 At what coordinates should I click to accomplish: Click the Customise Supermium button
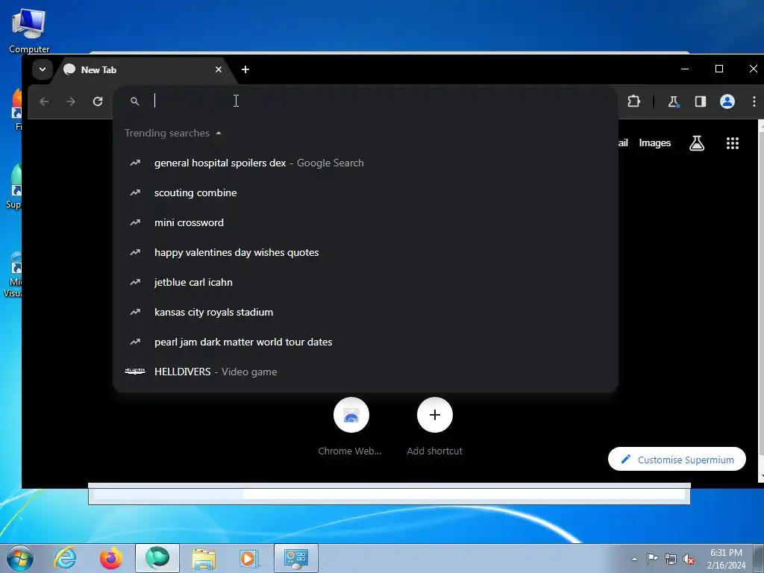click(677, 459)
